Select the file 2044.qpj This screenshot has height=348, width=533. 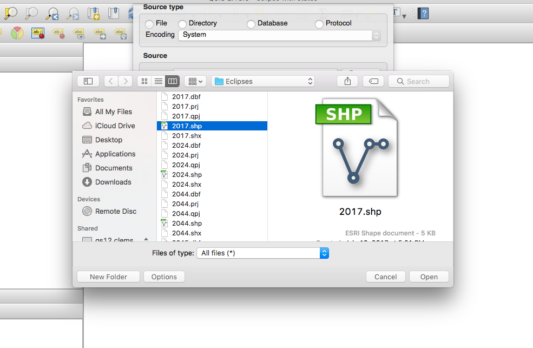click(212, 213)
